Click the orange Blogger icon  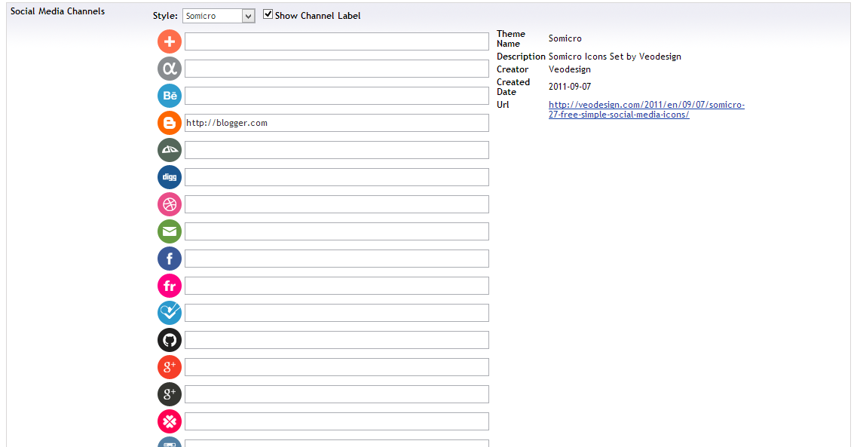pyautogui.click(x=170, y=123)
